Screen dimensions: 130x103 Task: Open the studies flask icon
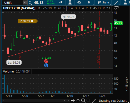(x=70, y=2)
